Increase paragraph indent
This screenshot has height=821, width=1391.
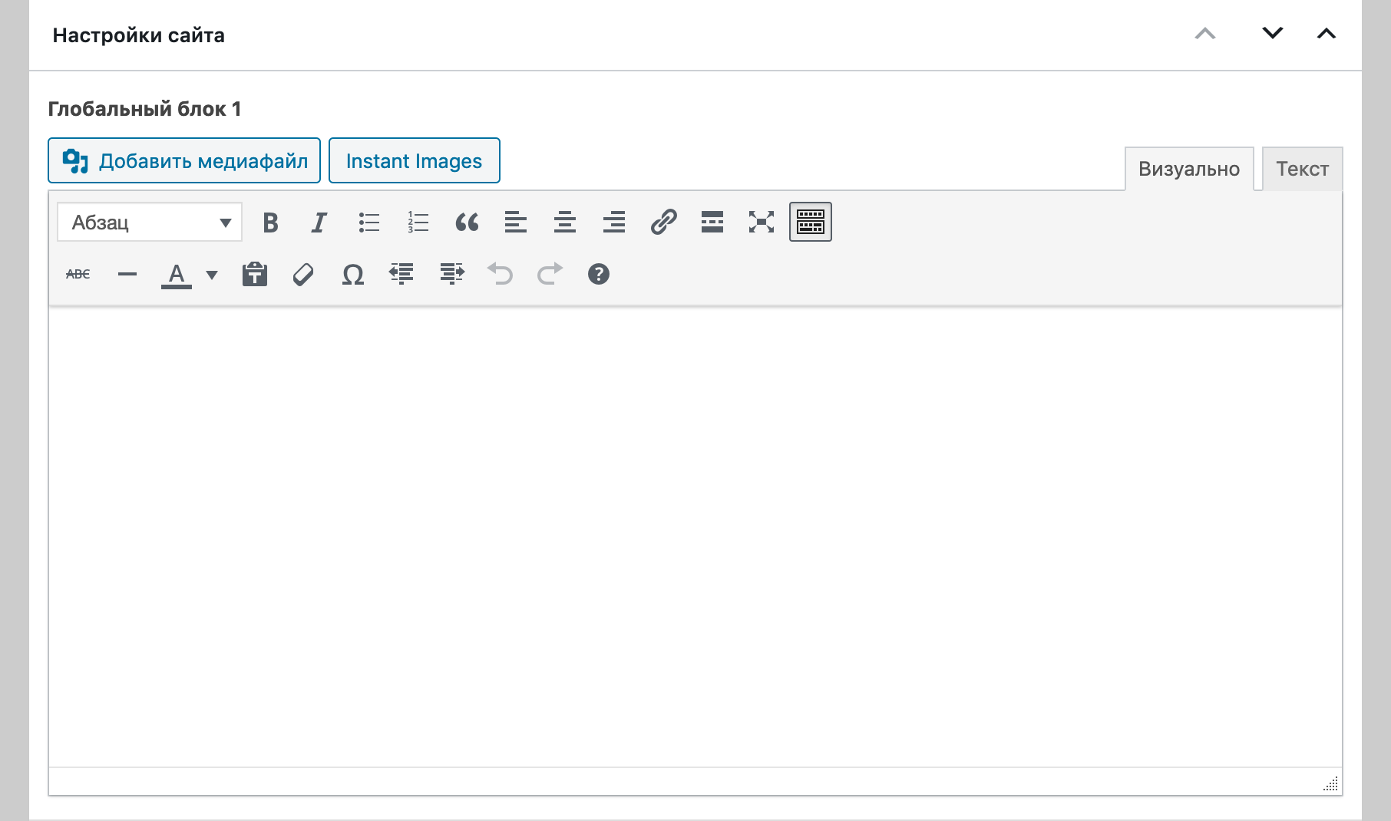pyautogui.click(x=451, y=274)
